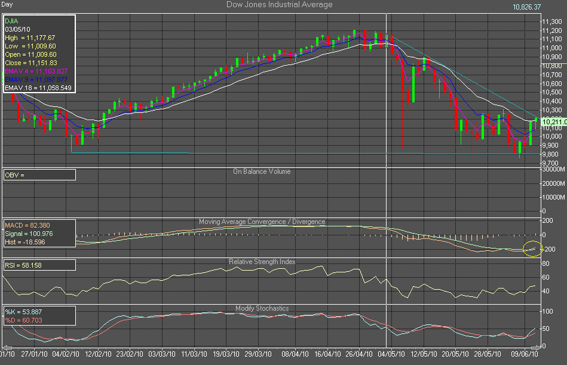Click the 29/03/10 date axis label
The height and width of the screenshot is (365, 567).
(258, 354)
